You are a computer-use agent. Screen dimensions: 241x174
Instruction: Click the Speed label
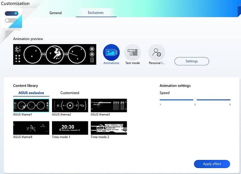[165, 93]
